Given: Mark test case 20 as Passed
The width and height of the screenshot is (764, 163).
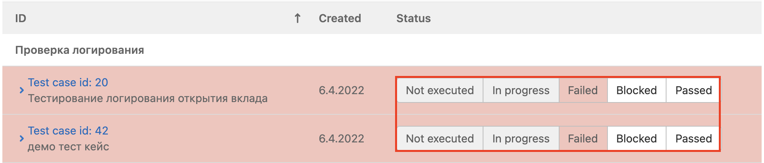Looking at the screenshot, I should [693, 91].
